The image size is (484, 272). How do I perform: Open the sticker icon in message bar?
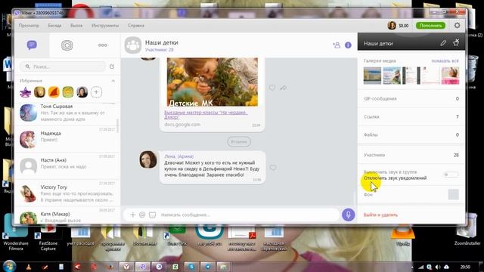tap(152, 215)
